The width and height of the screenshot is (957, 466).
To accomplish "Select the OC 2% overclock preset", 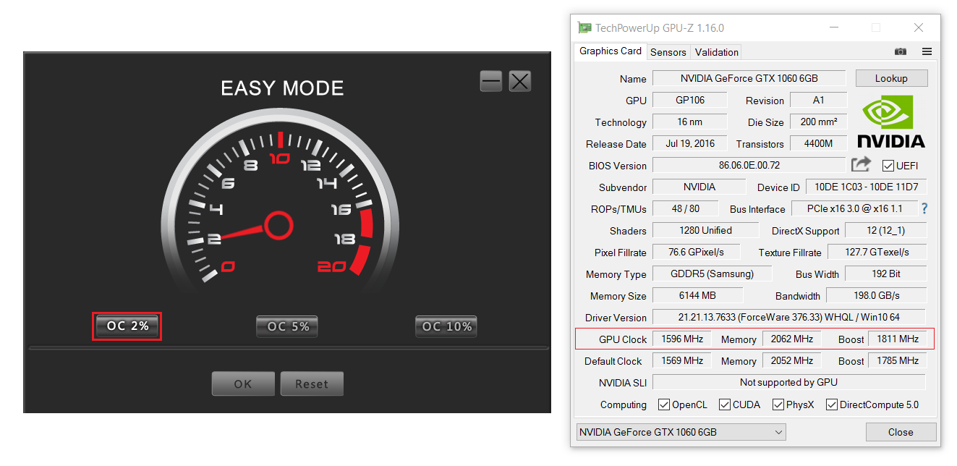I will (127, 326).
